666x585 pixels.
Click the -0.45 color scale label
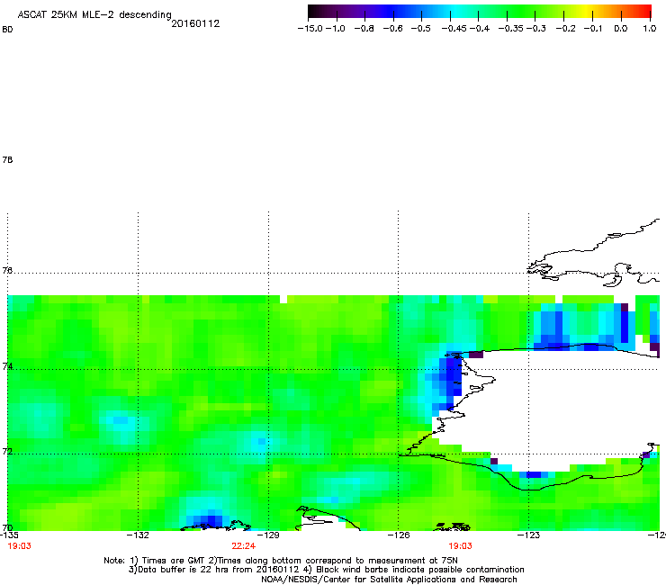[x=454, y=29]
